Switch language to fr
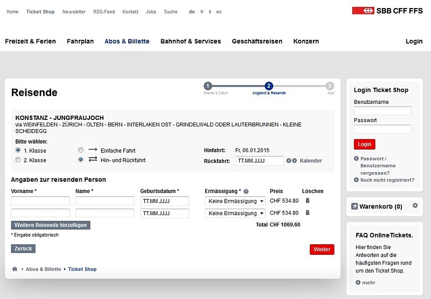The height and width of the screenshot is (299, 431). click(202, 12)
